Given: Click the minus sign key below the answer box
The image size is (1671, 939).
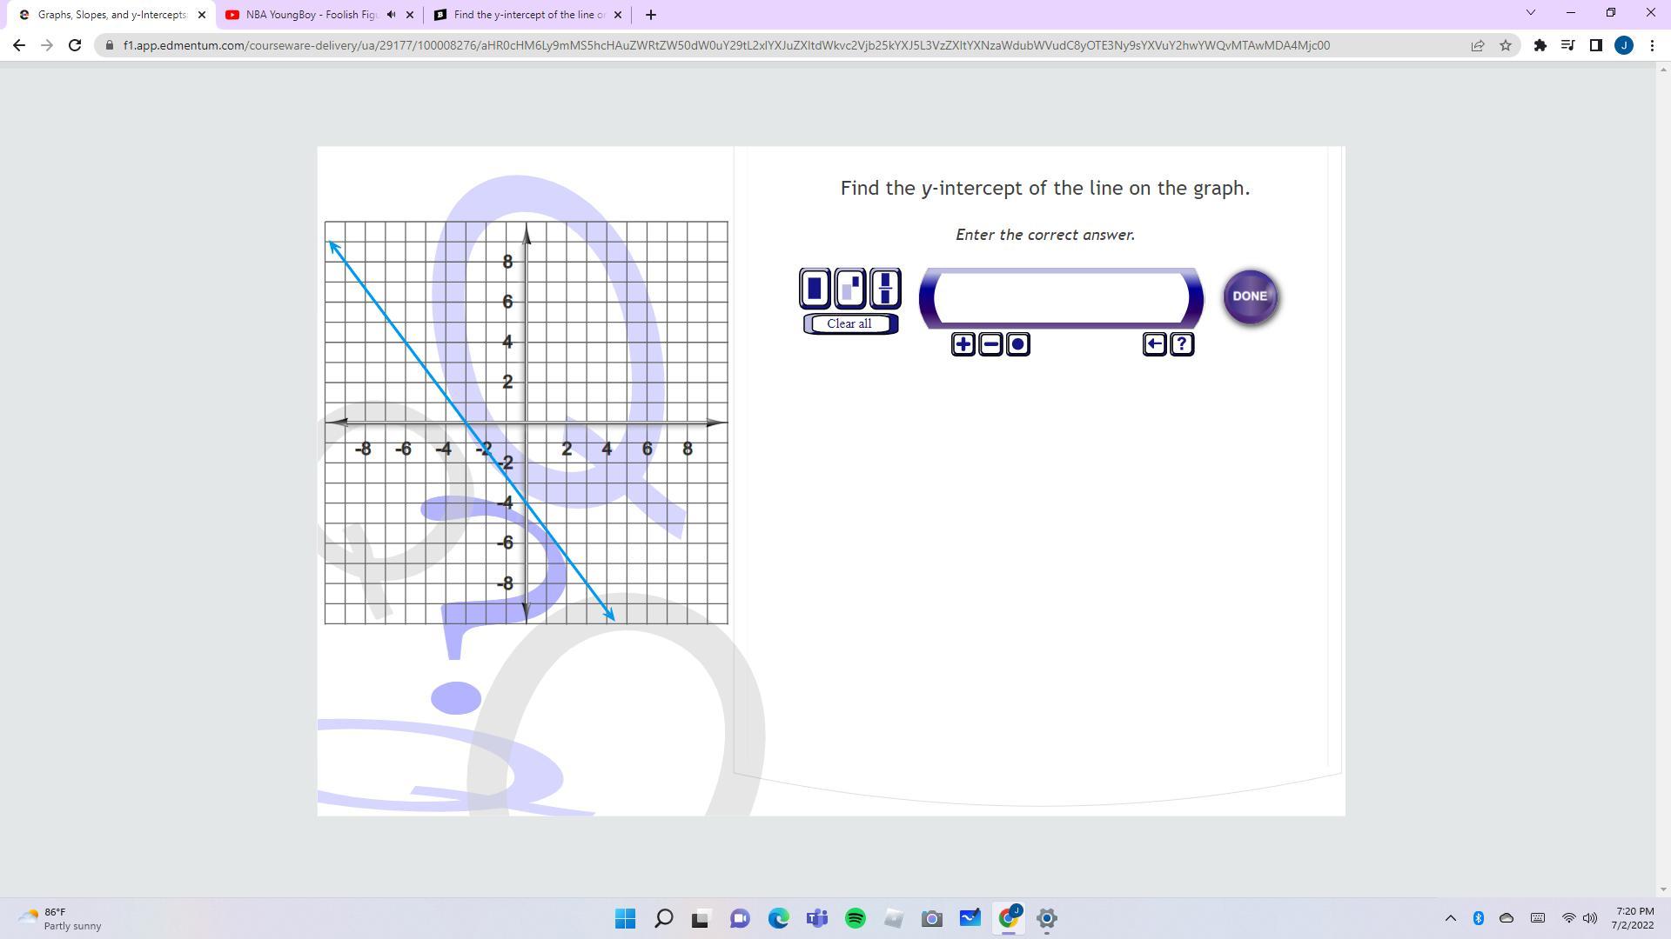Looking at the screenshot, I should point(990,344).
